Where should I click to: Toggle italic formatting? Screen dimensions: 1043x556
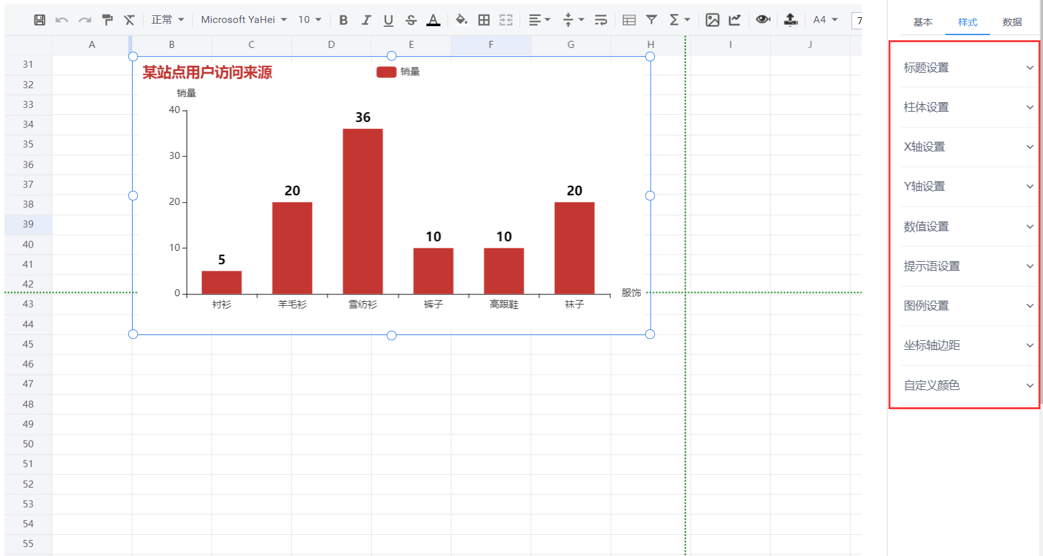click(x=366, y=20)
